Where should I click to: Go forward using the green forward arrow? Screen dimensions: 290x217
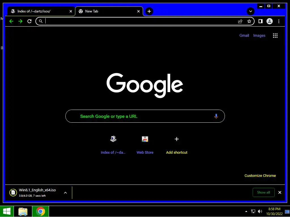pyautogui.click(x=20, y=21)
